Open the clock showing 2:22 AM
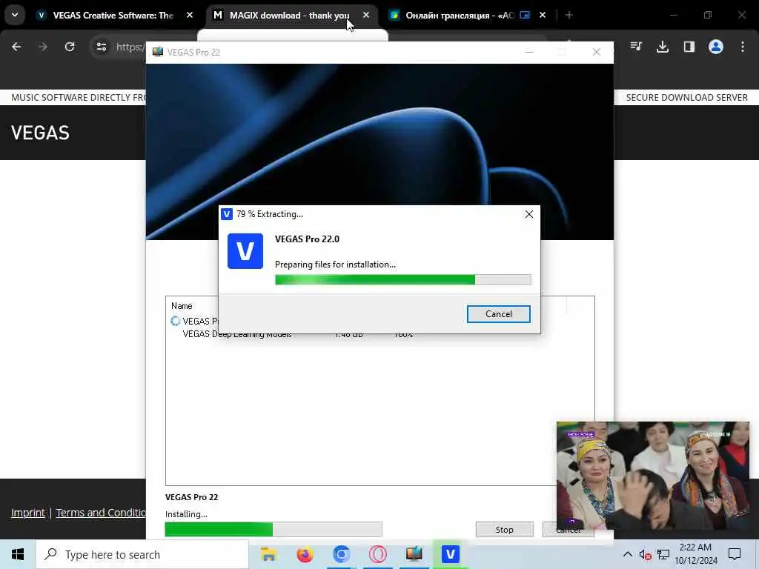Screen dimensions: 759x569 [695, 554]
